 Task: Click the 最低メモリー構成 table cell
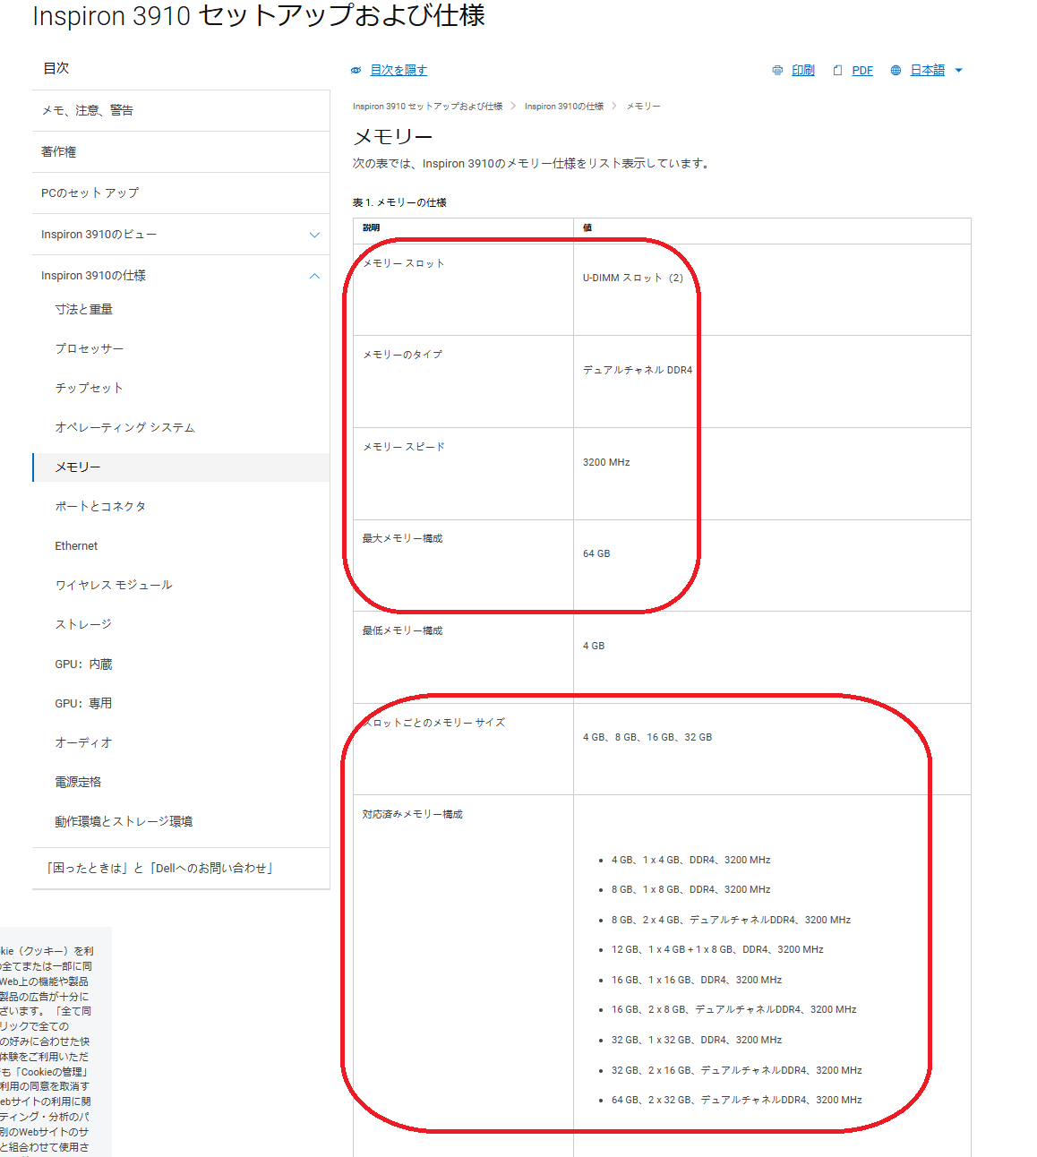pyautogui.click(x=463, y=657)
